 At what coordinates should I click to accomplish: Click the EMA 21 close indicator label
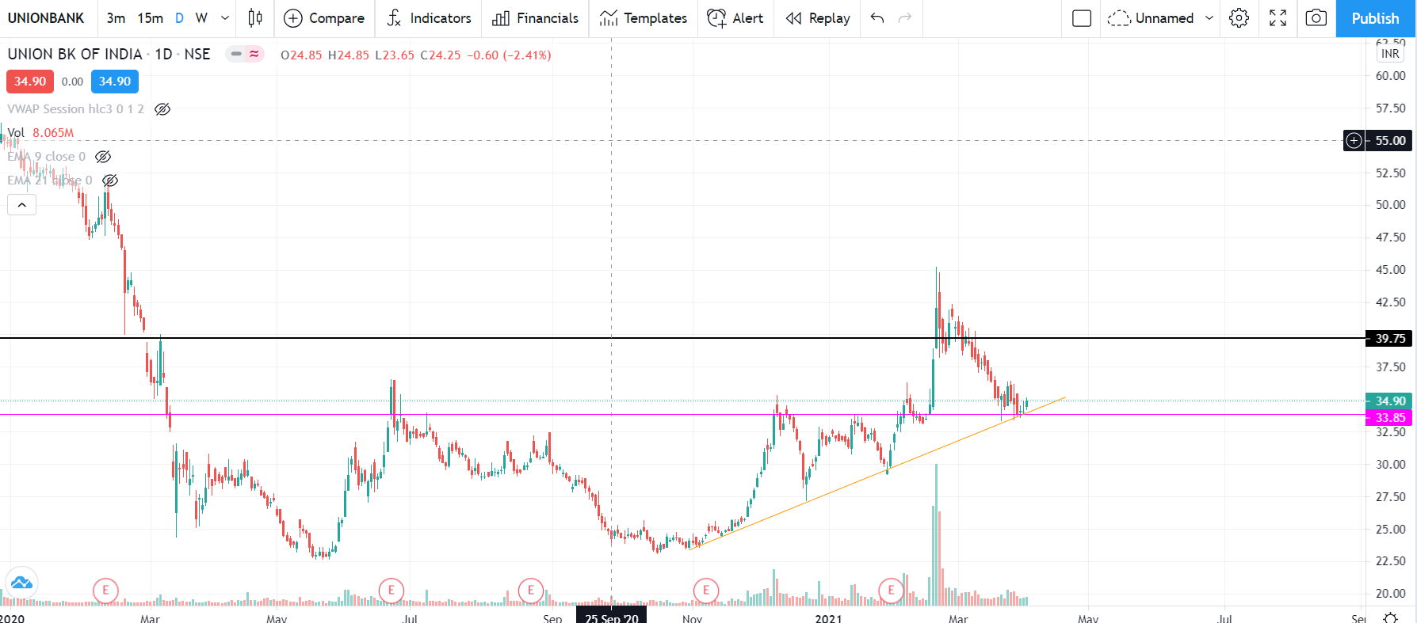50,180
